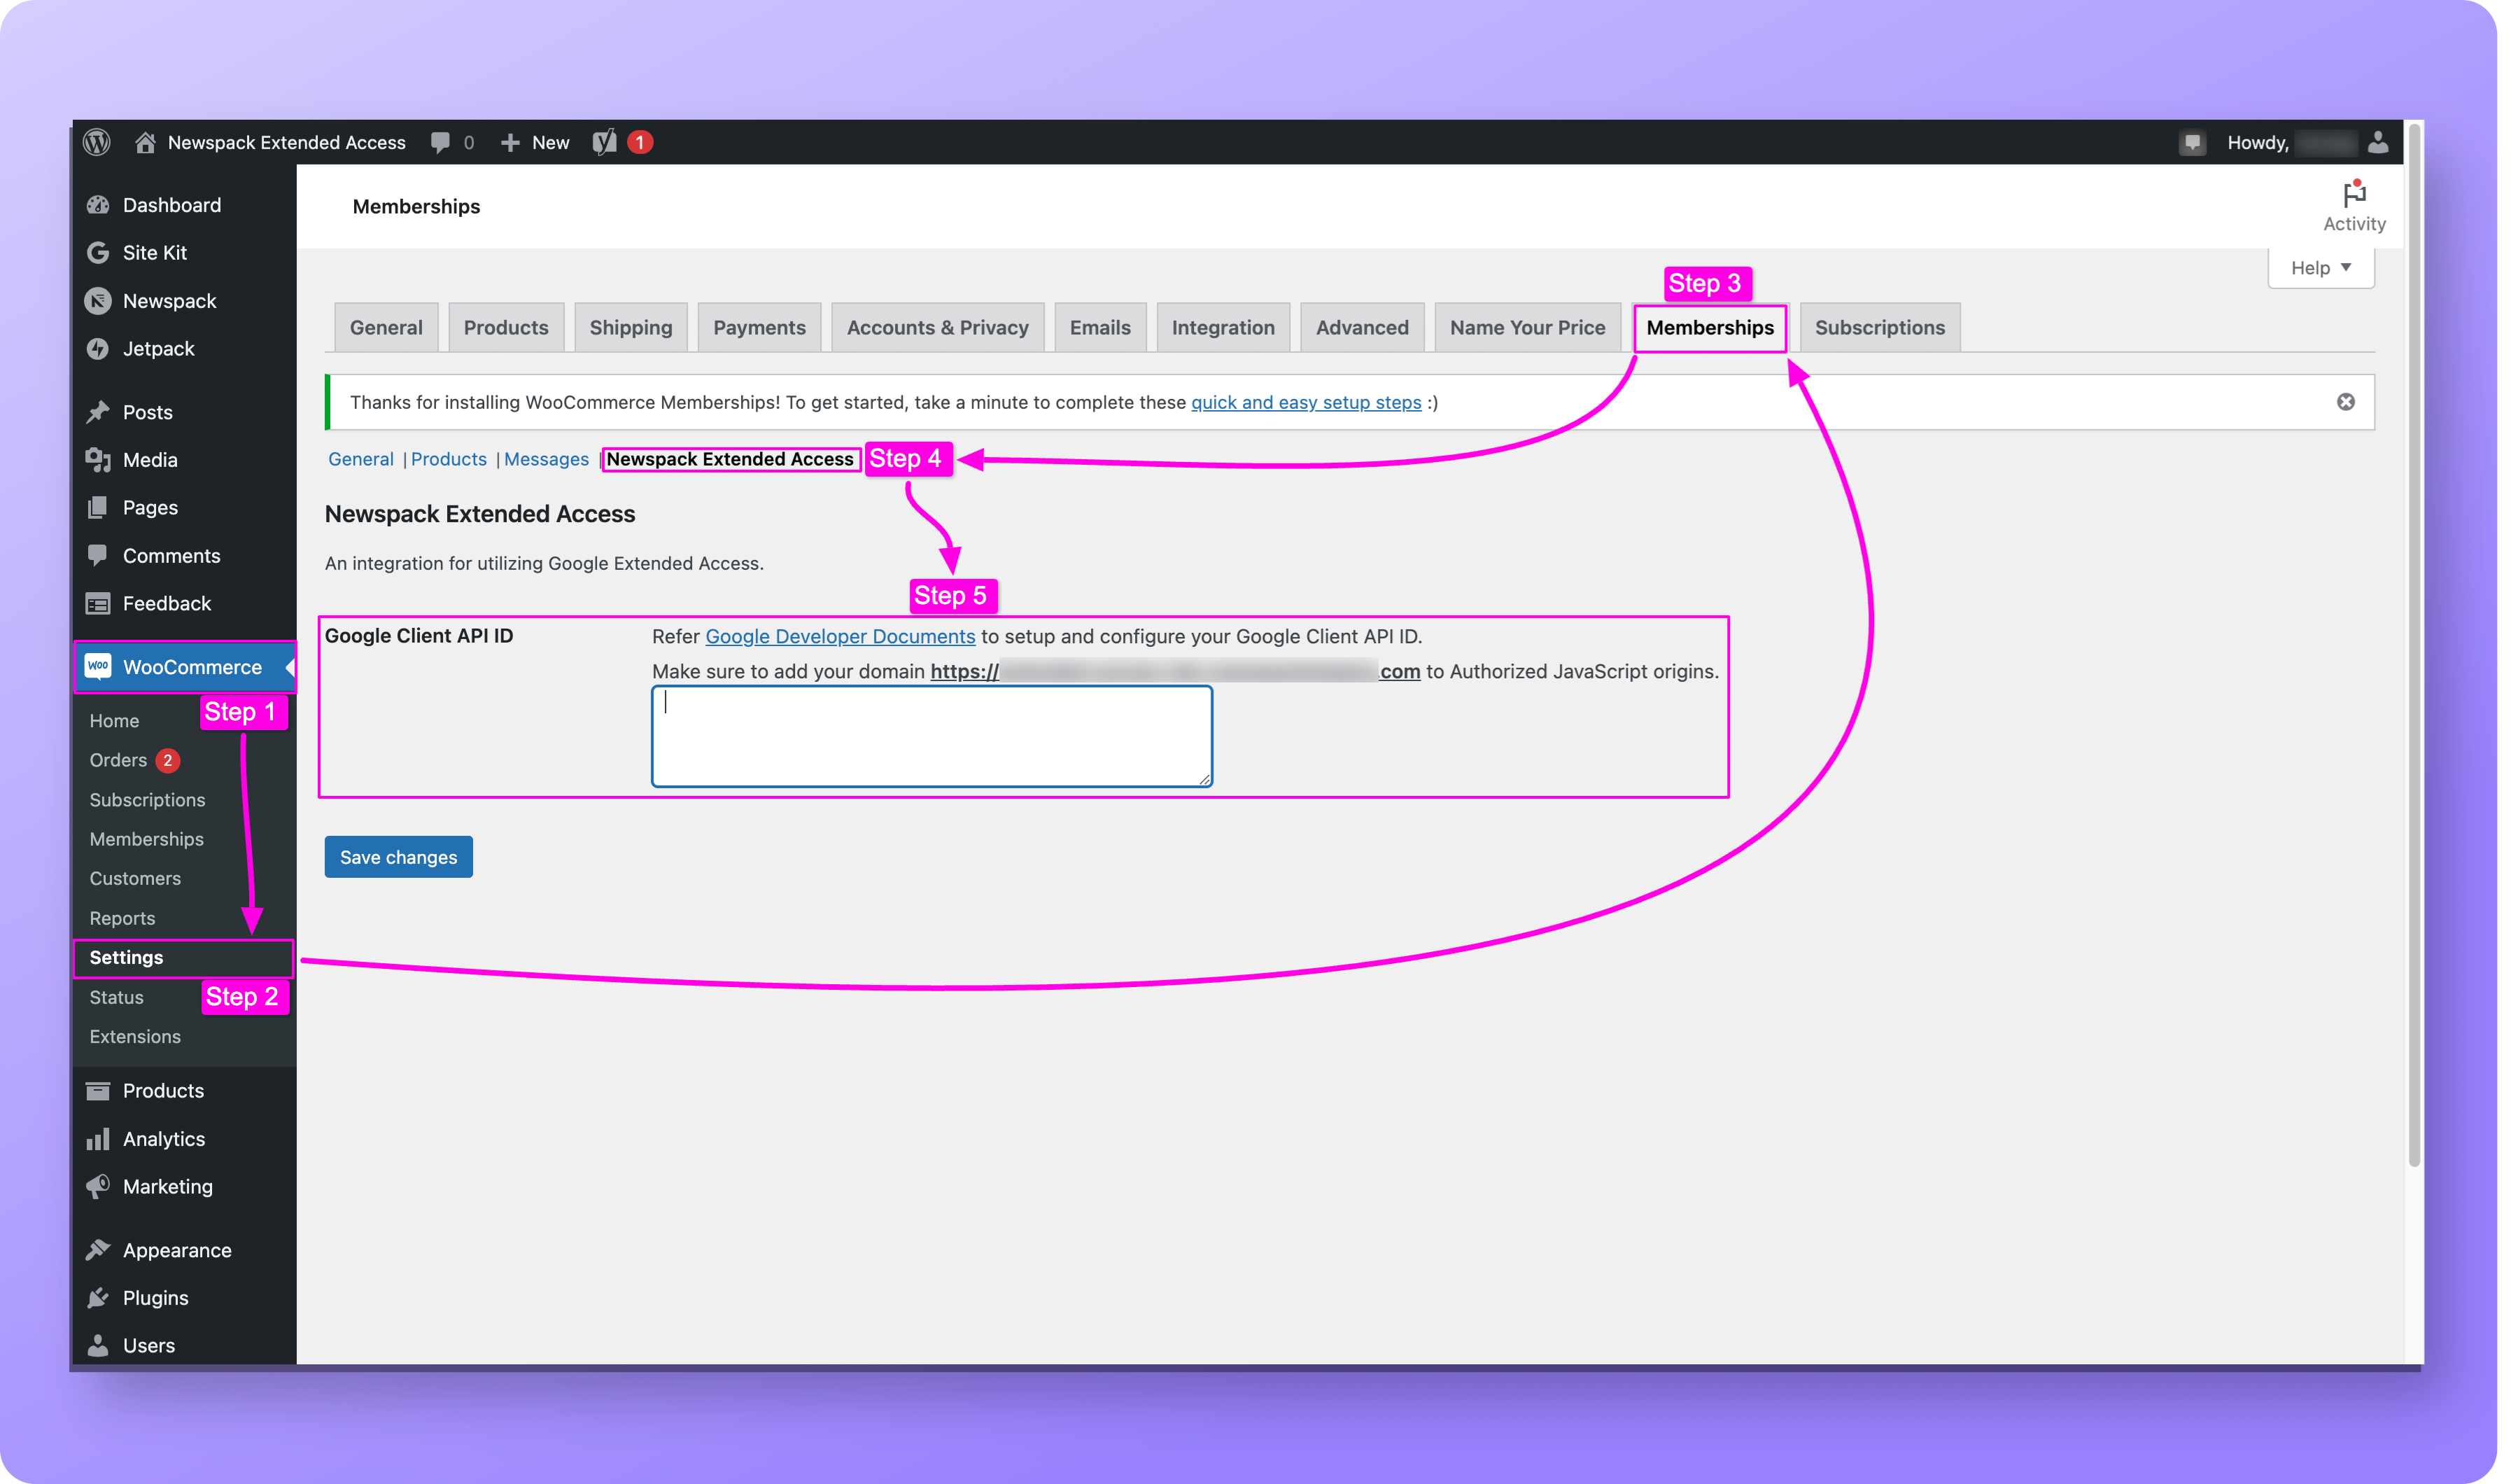Open the Messages sub-section link

pyautogui.click(x=546, y=459)
